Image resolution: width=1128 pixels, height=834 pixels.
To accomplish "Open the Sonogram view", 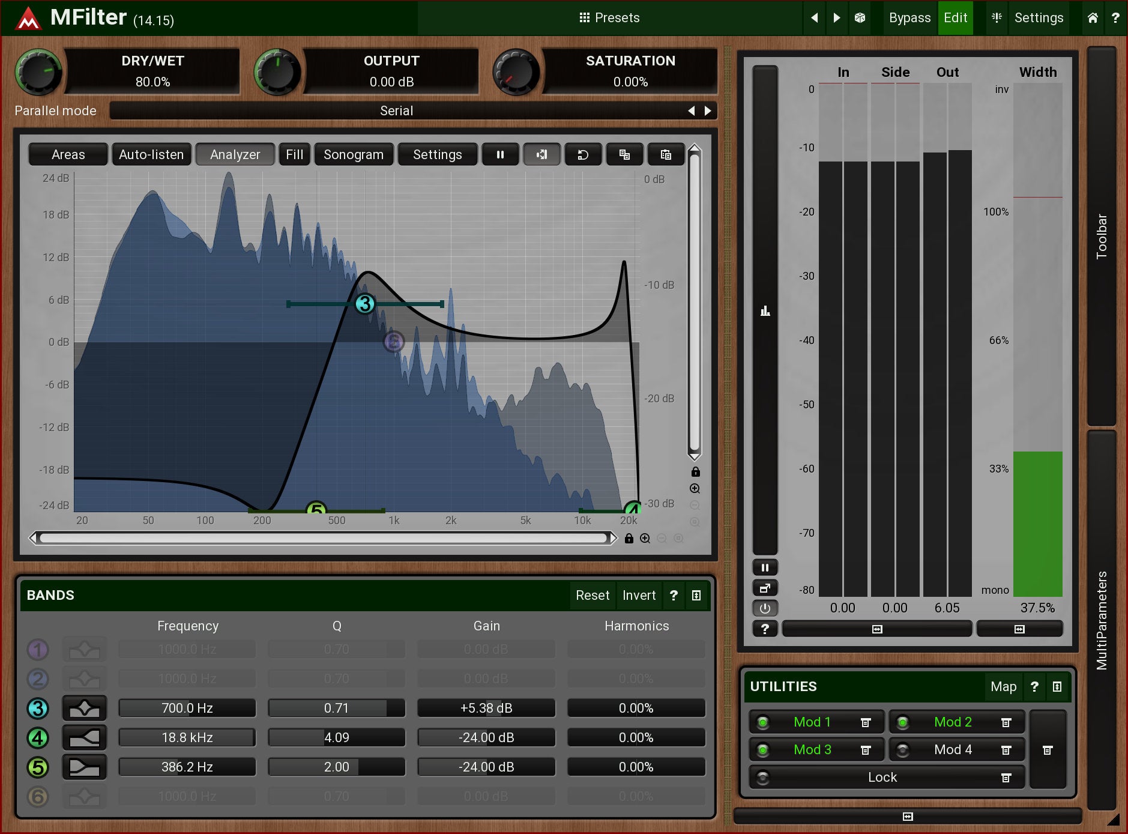I will [353, 155].
